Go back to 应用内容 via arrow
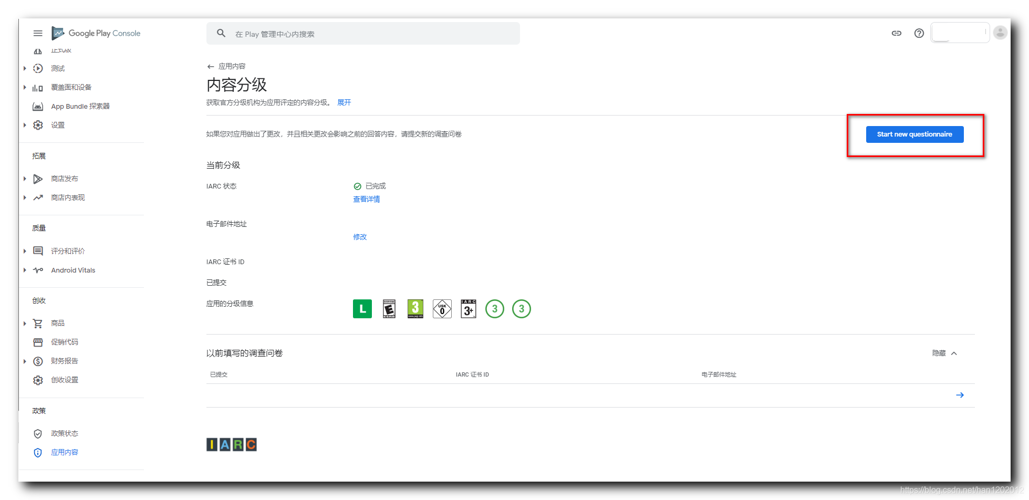Screen dimensions: 1029x500 pyautogui.click(x=211, y=66)
